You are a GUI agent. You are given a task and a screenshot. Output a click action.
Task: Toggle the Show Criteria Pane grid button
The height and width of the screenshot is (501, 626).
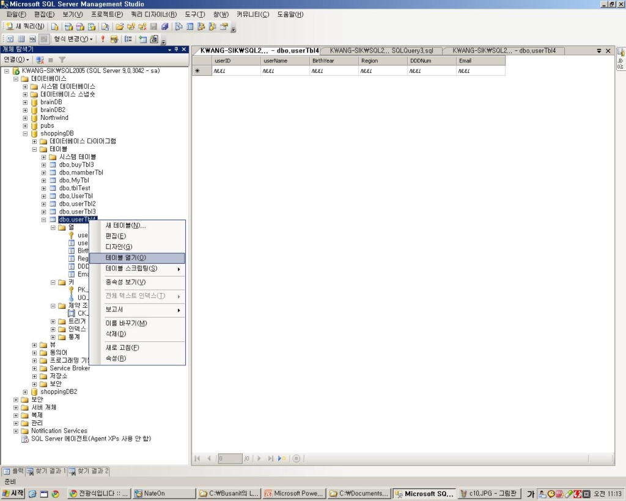21,39
